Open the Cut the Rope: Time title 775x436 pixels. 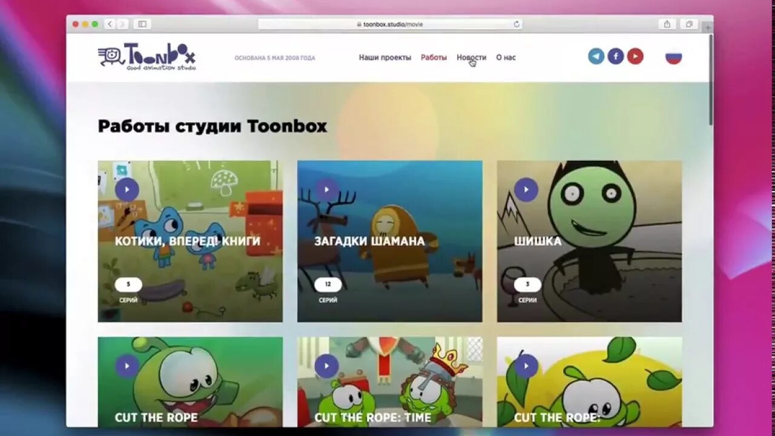click(x=373, y=417)
